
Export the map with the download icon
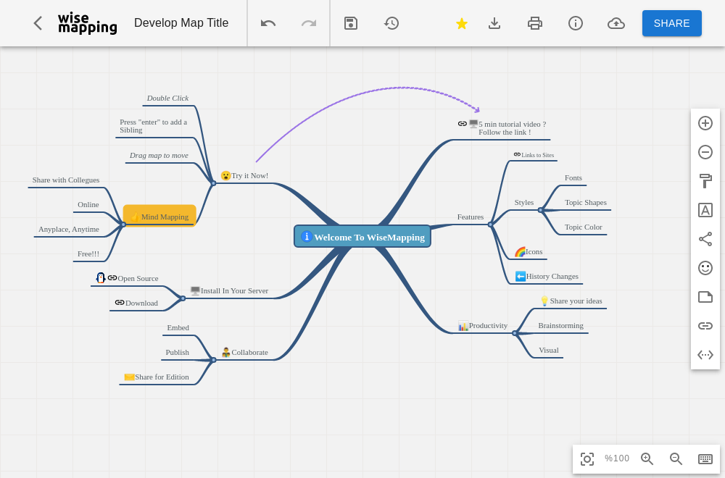(x=494, y=23)
